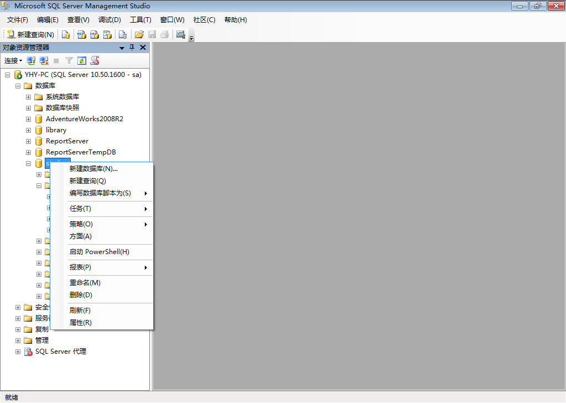The width and height of the screenshot is (566, 403).
Task: Close the 对象资源管理器 panel
Action: click(143, 48)
